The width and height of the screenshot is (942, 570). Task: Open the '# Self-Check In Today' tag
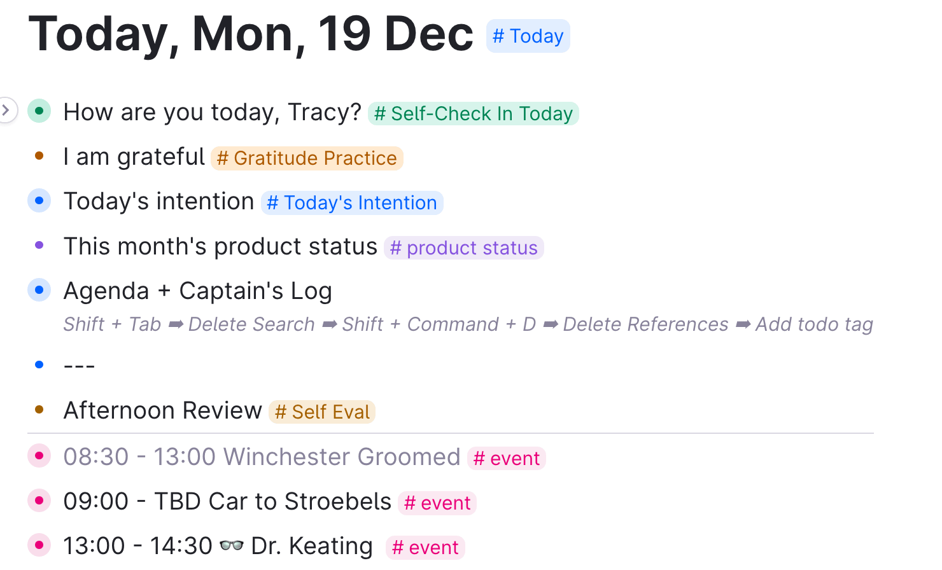pyautogui.click(x=474, y=114)
